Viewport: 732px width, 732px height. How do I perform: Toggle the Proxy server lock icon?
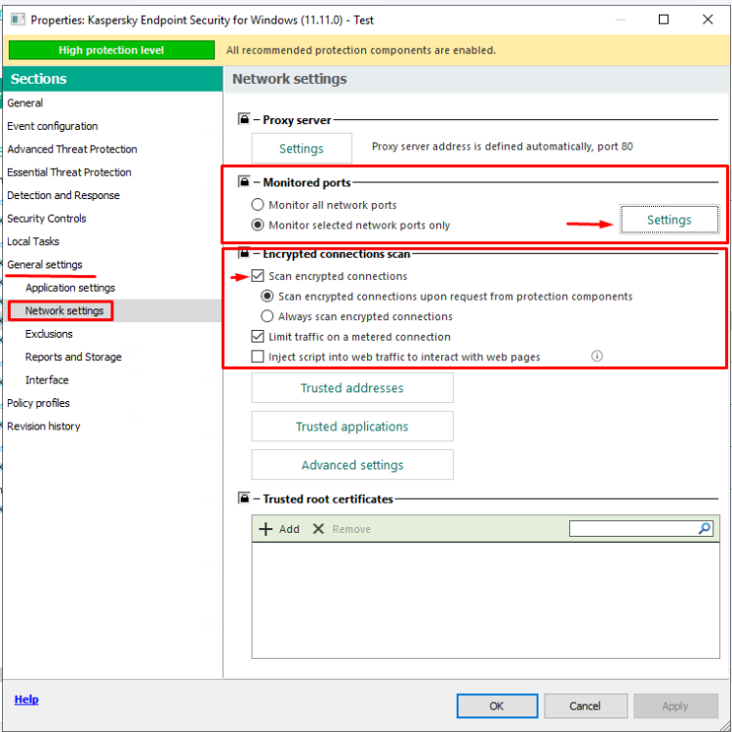tap(244, 119)
